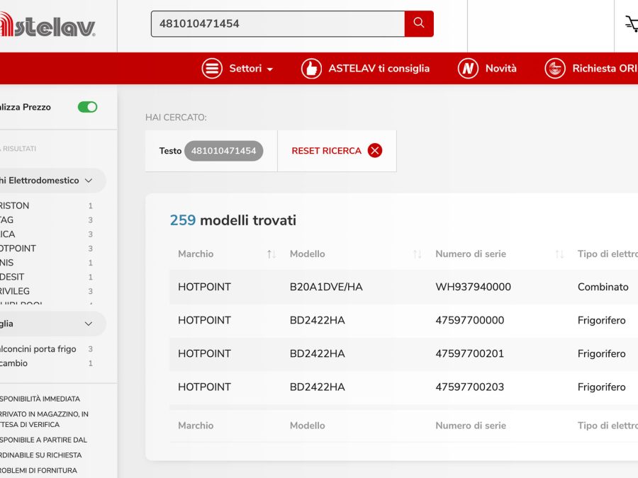
Task: Toggle the Visualizza Prezzo switch off
Action: 87,107
